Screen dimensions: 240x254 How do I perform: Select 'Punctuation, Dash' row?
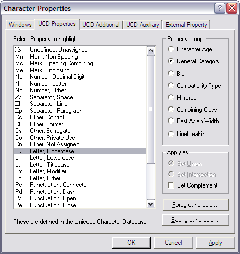pyautogui.click(x=80, y=192)
